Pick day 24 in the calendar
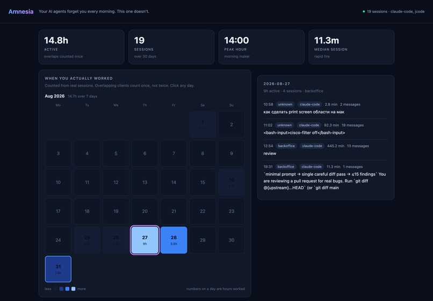 tap(58, 240)
